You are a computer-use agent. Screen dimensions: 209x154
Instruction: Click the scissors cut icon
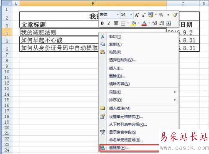coord(103,37)
